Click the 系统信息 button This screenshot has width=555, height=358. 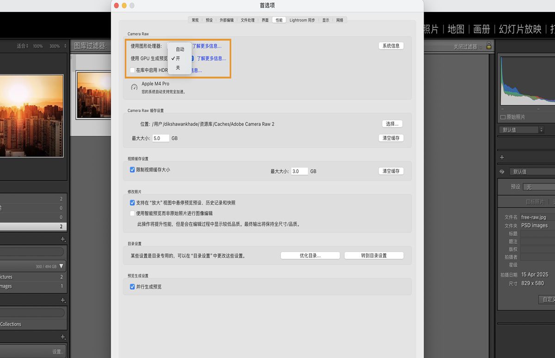pos(391,45)
